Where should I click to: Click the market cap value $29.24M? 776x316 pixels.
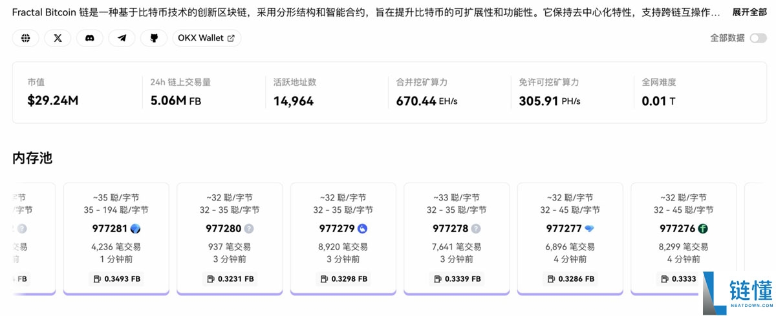(53, 101)
